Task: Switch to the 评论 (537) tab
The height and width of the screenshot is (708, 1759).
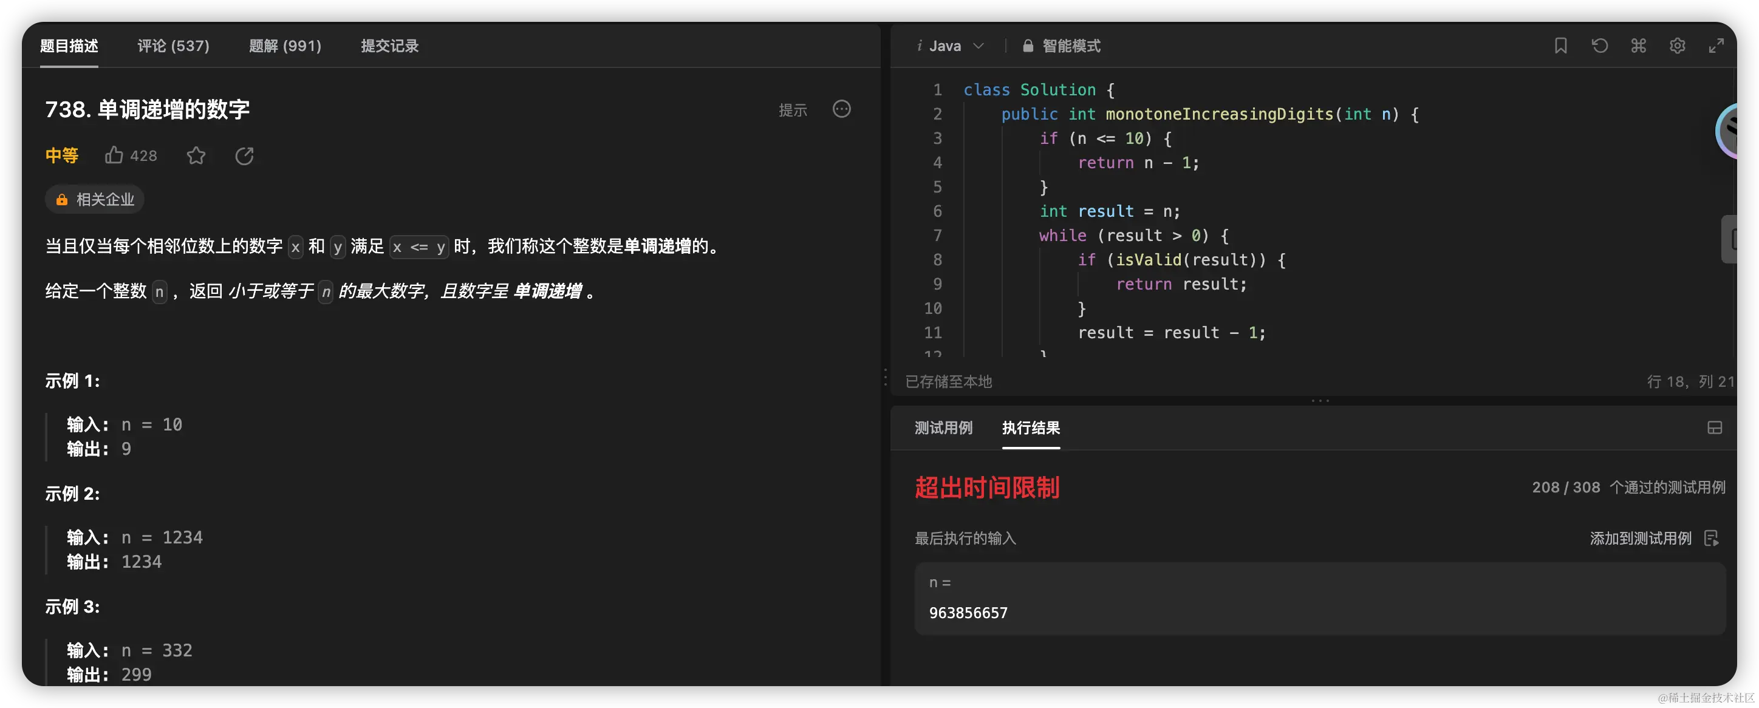Action: click(174, 46)
